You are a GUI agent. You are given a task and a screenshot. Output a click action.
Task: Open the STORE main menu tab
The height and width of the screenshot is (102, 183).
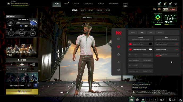coord(125,4)
